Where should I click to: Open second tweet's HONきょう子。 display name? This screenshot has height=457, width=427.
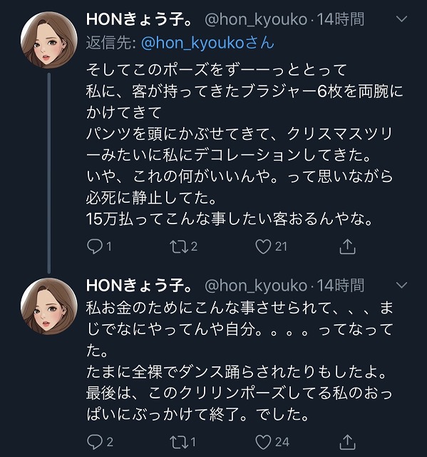pyautogui.click(x=139, y=286)
